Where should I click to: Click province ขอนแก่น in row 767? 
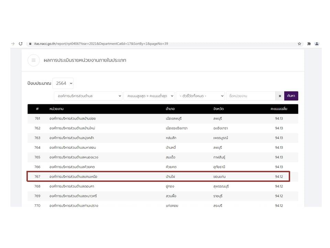click(219, 176)
